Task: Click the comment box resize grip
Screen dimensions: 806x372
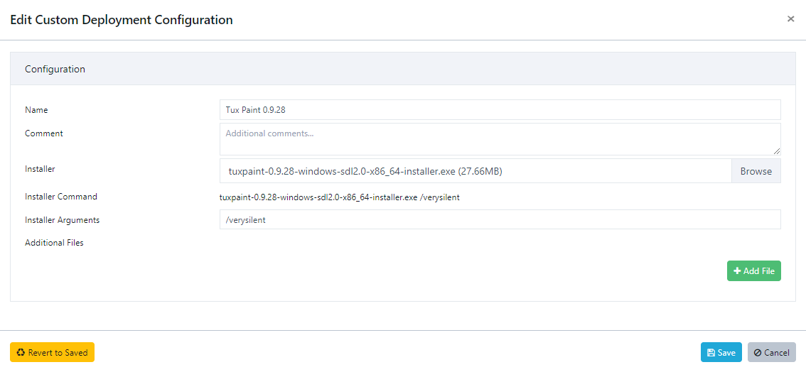Action: [777, 151]
